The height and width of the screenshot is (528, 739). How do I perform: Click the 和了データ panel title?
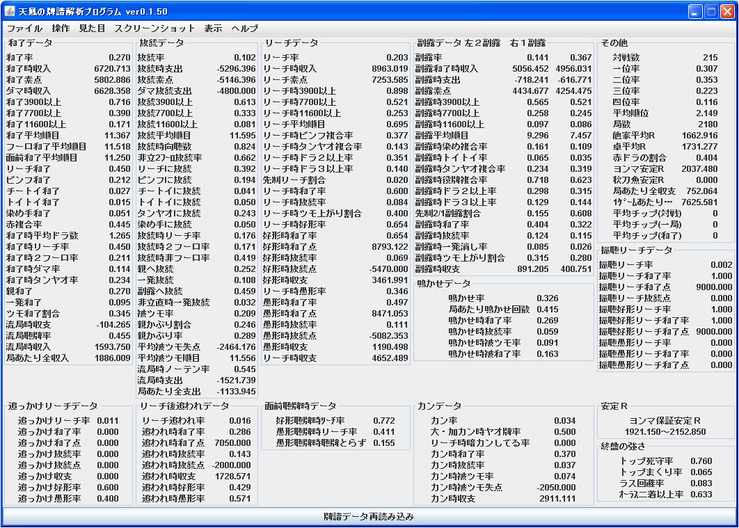[29, 43]
